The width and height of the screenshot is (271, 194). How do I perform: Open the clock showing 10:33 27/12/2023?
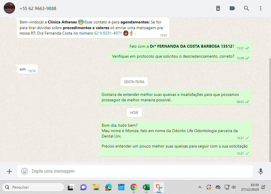coord(250,187)
